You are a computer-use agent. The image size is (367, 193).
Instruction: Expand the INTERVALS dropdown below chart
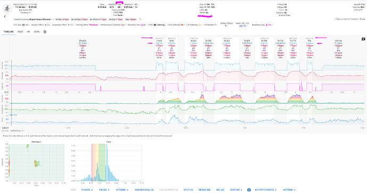coord(17,130)
